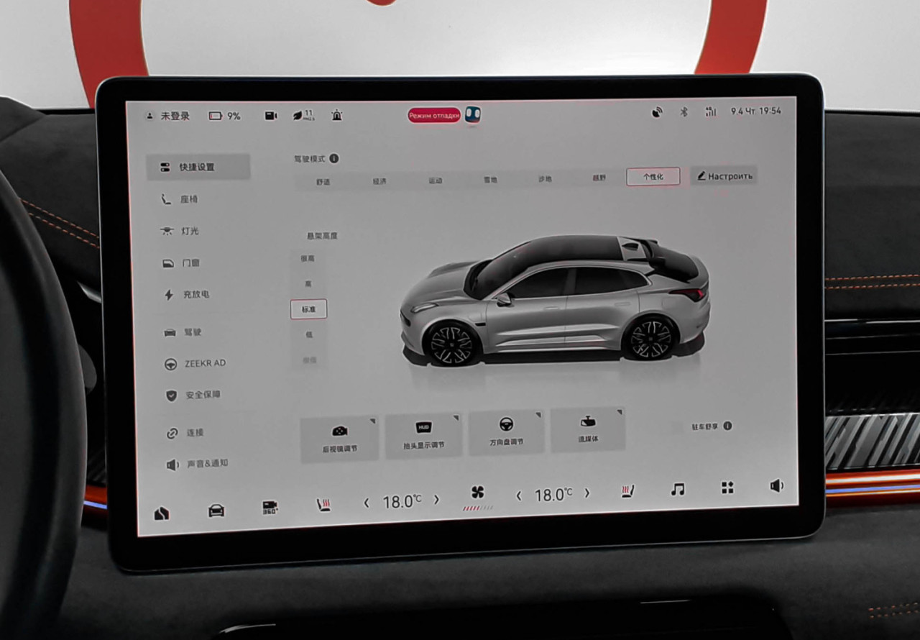
Task: Open the ZEEKR AD menu item
Action: tap(204, 364)
